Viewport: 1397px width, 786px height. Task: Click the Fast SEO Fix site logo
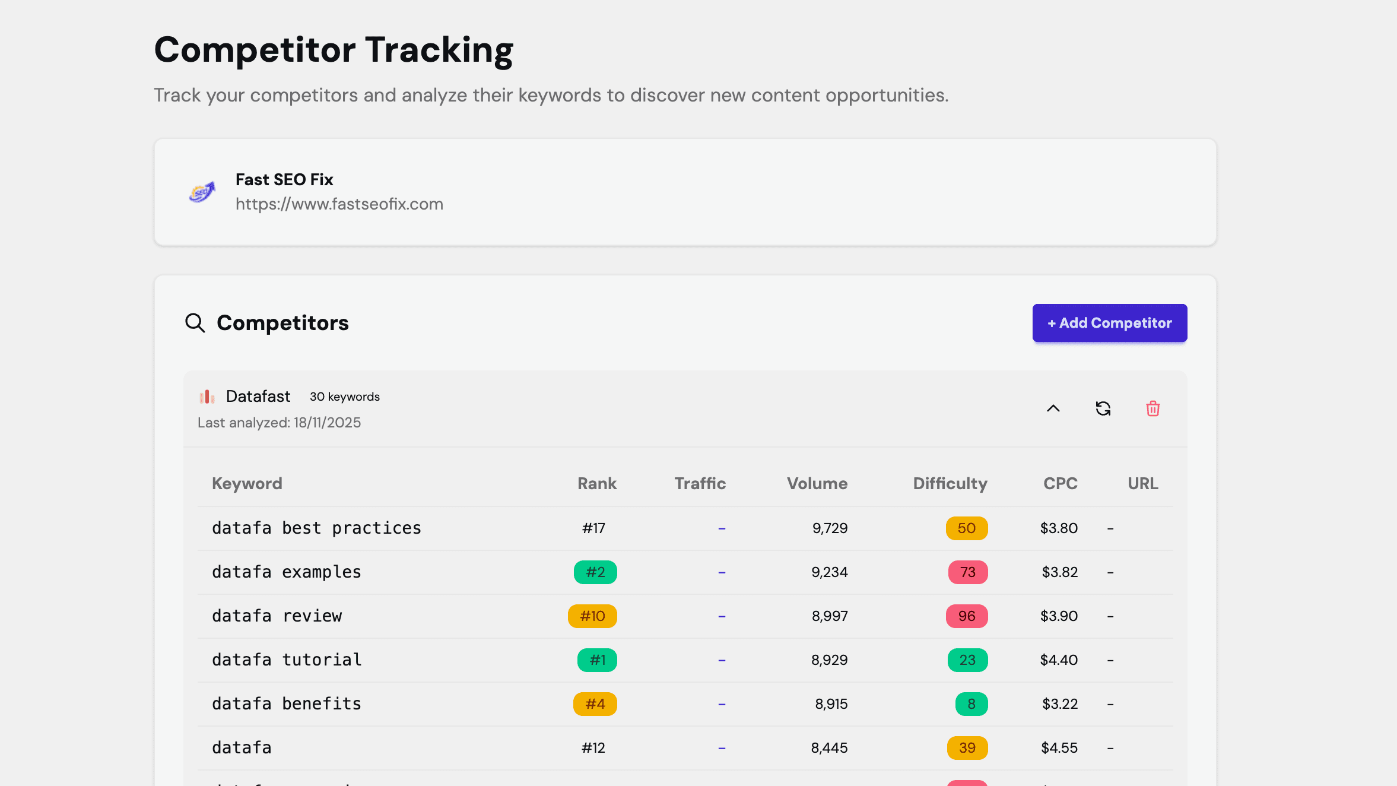(x=202, y=192)
